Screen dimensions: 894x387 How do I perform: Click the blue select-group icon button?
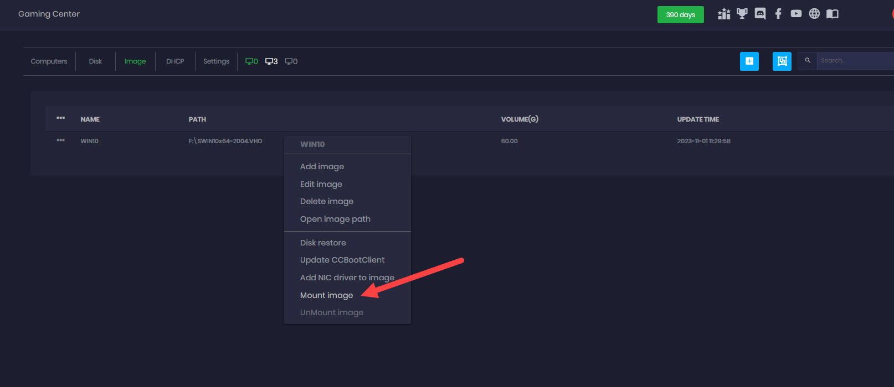[782, 61]
